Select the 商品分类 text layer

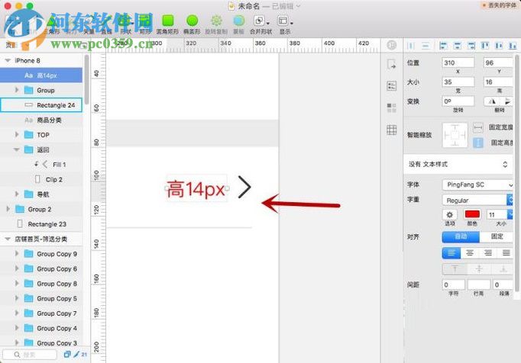coord(41,120)
